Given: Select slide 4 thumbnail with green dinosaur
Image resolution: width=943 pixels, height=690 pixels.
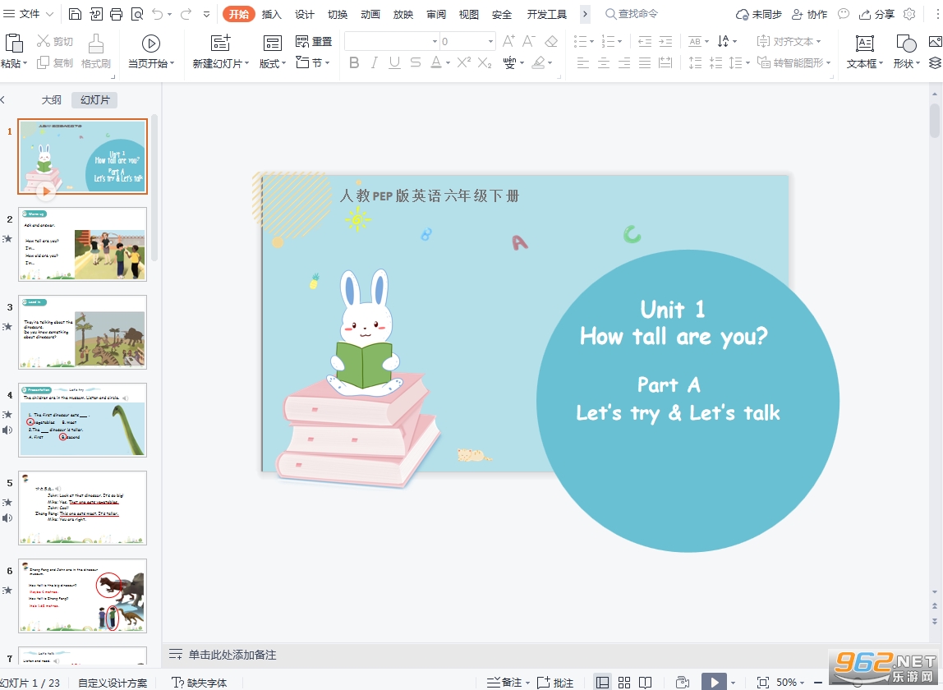Looking at the screenshot, I should click(x=83, y=420).
